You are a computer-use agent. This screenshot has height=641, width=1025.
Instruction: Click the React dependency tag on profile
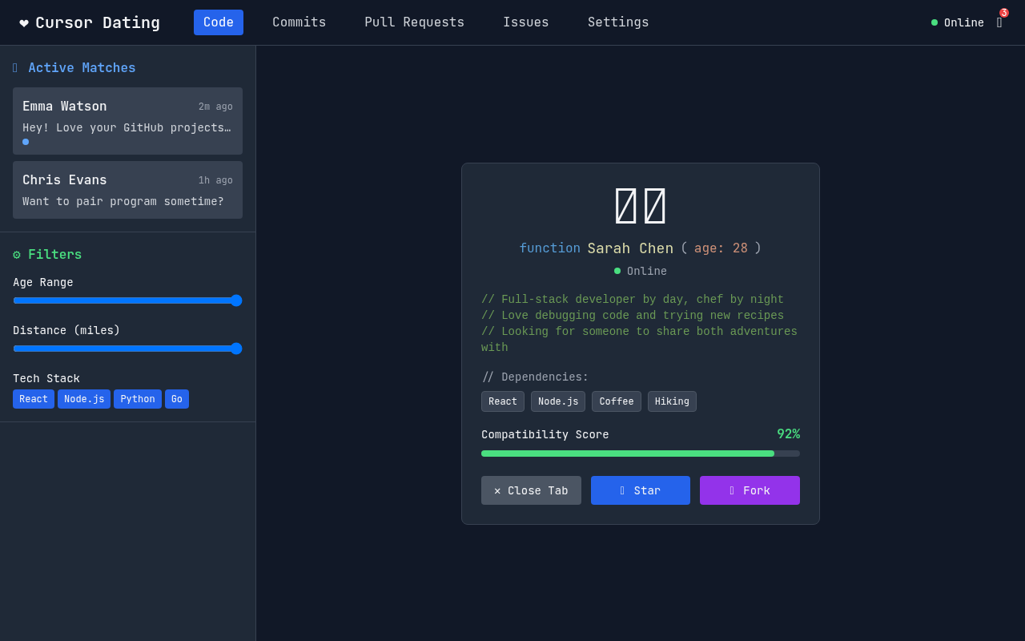tap(503, 401)
